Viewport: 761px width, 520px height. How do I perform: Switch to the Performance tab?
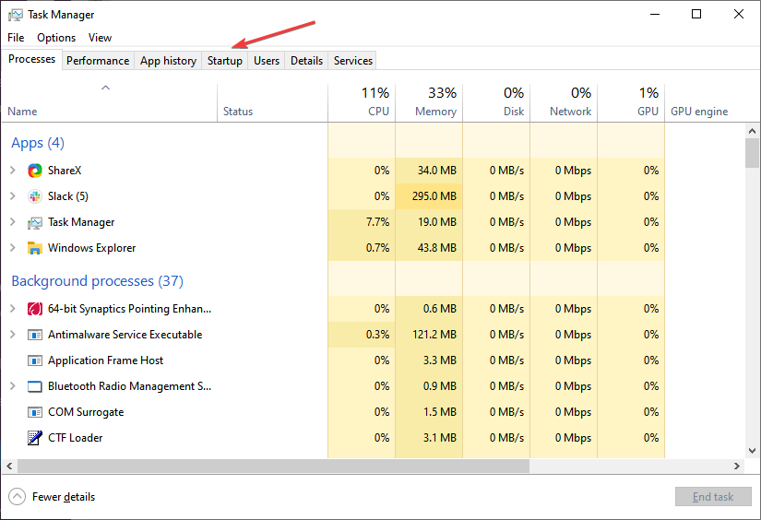[98, 61]
